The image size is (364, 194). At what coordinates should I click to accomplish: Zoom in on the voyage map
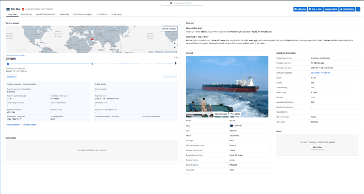175,43
